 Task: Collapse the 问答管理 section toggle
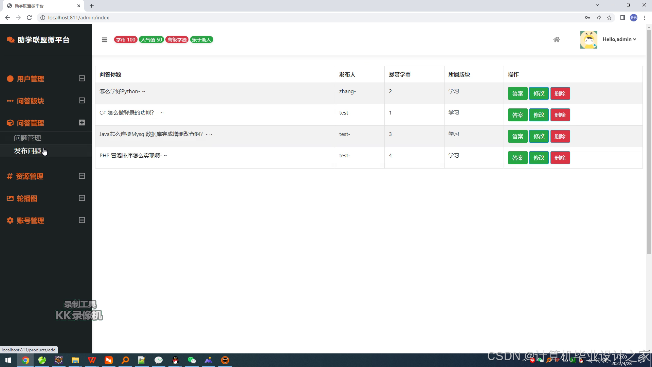(x=82, y=123)
